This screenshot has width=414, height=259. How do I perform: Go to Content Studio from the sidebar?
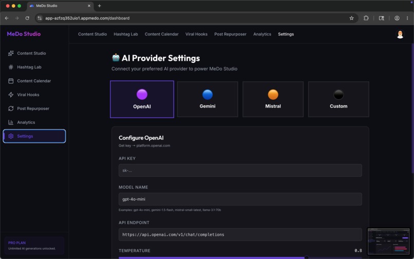(34, 53)
